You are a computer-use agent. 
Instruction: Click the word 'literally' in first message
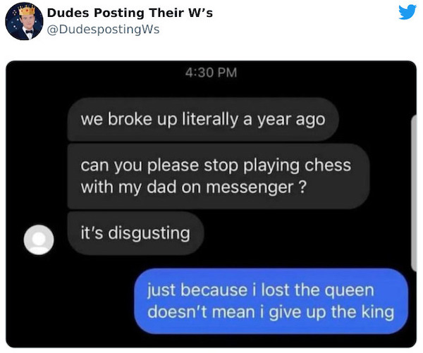coord(210,119)
